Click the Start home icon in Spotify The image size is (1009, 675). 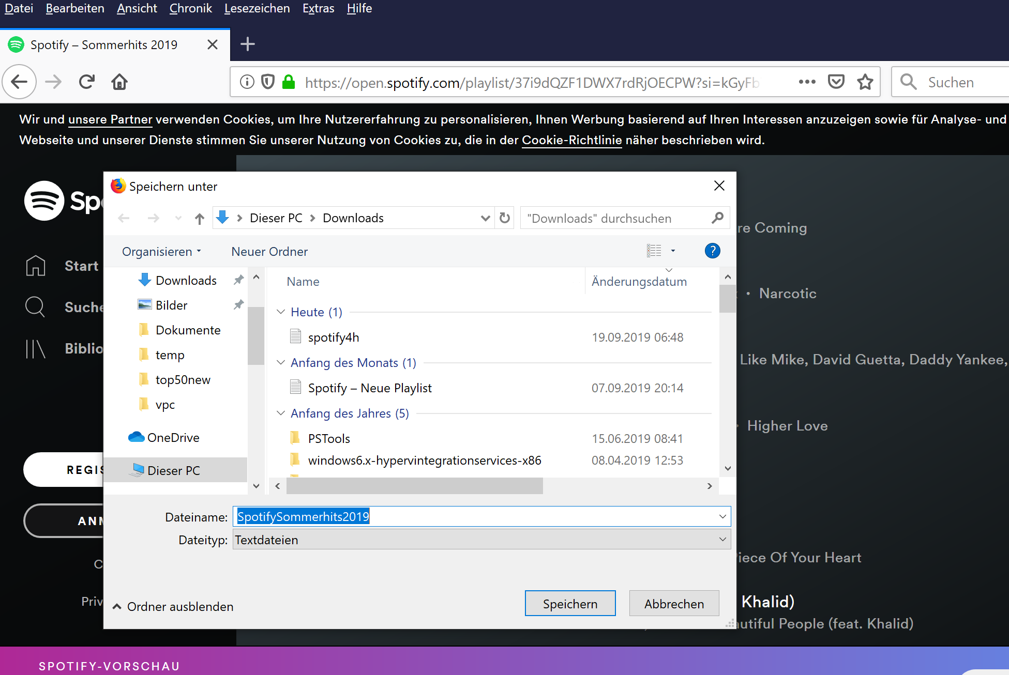(x=36, y=266)
